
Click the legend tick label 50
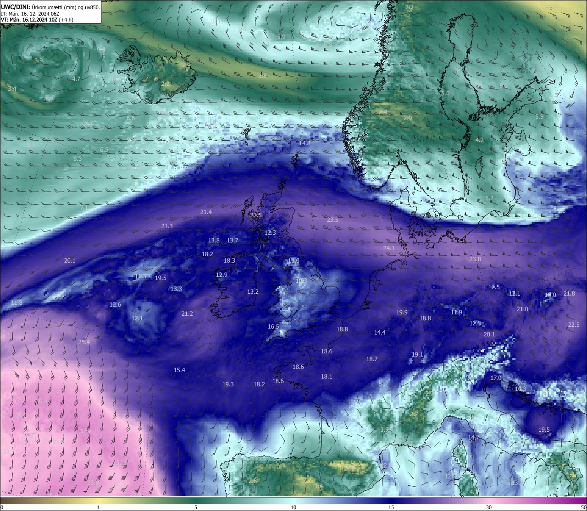[583, 507]
